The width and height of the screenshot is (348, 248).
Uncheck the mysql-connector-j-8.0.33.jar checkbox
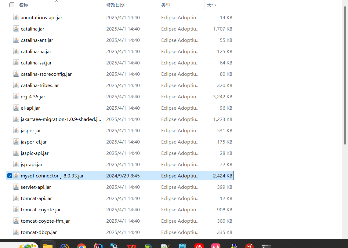point(10,176)
